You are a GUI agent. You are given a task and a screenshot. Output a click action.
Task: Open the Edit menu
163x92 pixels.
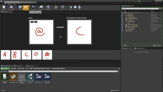(5, 4)
